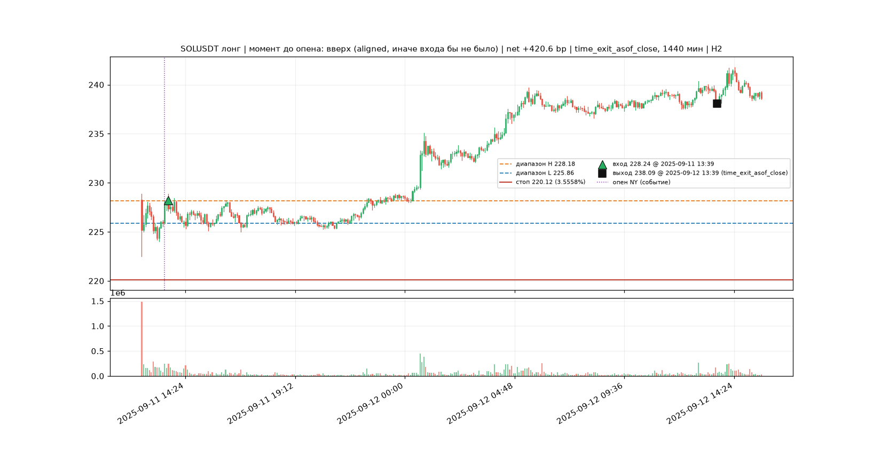The height and width of the screenshot is (470, 881).
Task: Click the volume axis label 1.5
Action: click(x=98, y=302)
